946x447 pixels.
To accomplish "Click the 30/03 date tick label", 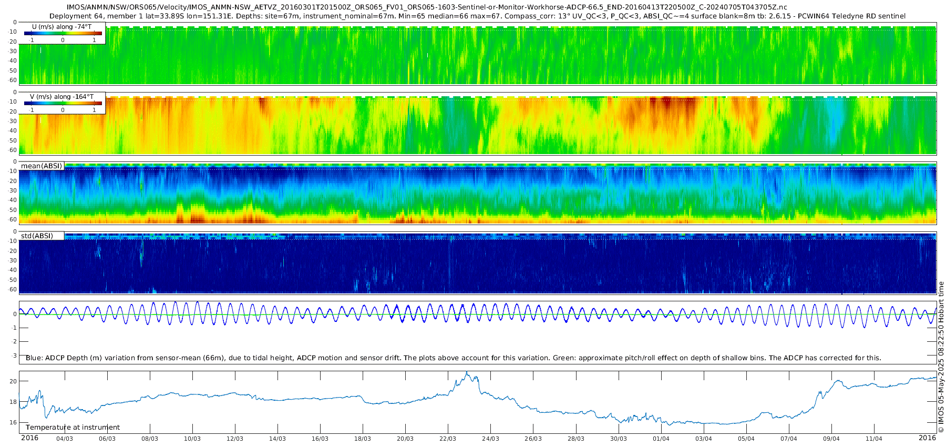I will 619,439.
